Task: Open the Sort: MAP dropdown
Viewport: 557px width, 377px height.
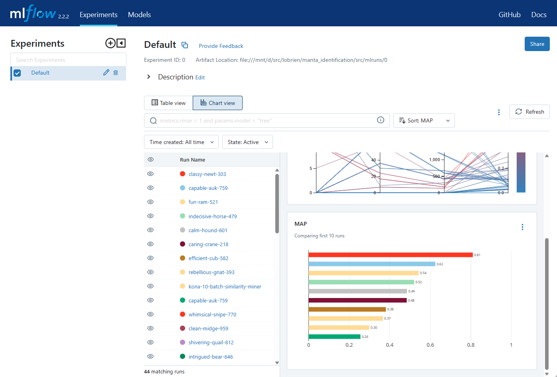Action: click(424, 120)
